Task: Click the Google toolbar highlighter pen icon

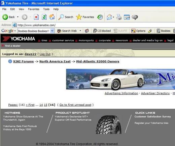Action: pos(150,31)
